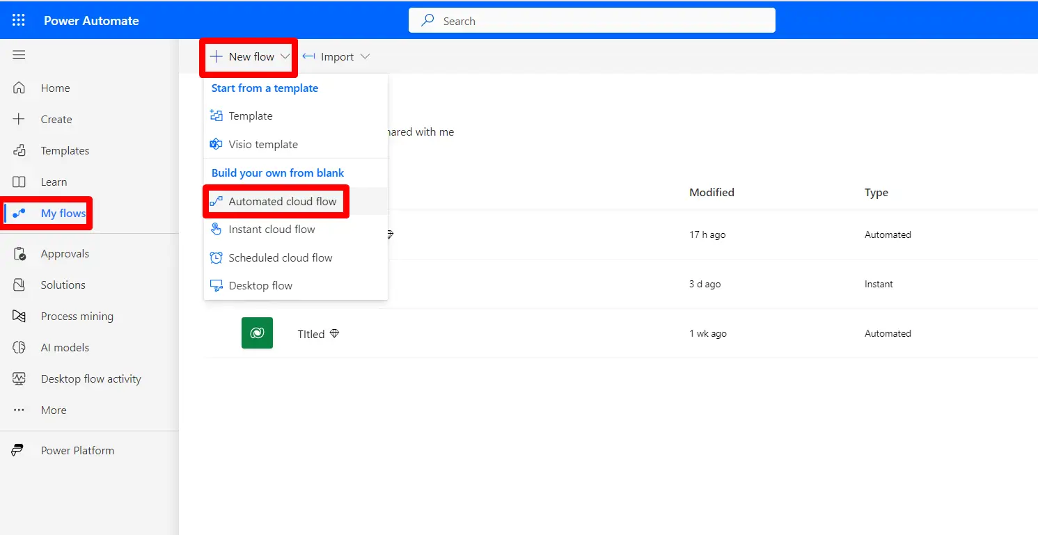Open Desktop flow activity page
The image size is (1038, 535).
click(x=91, y=378)
